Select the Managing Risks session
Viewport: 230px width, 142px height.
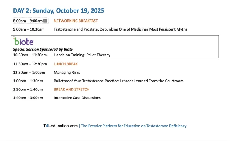click(x=67, y=73)
